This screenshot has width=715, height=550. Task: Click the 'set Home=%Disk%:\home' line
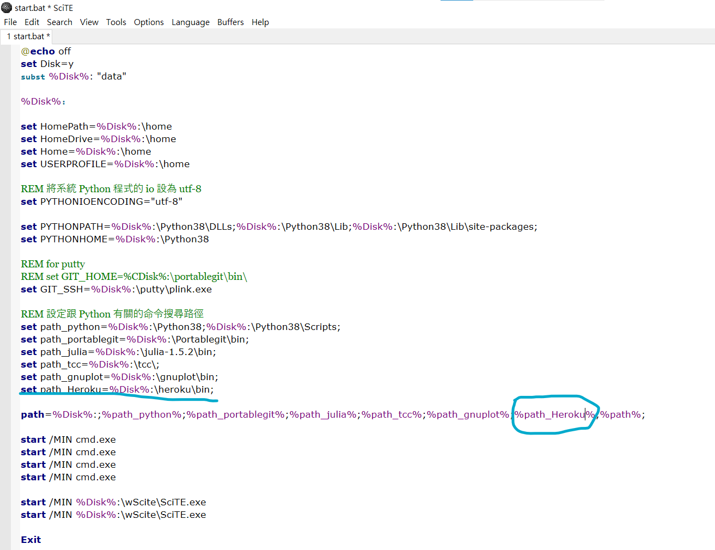tap(86, 151)
